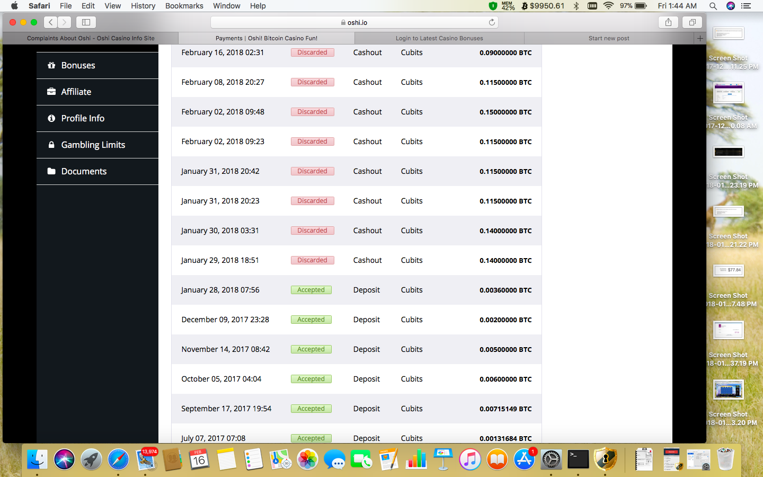The image size is (763, 477).
Task: Click Discarded badge for February 16, 2018
Action: click(x=313, y=52)
